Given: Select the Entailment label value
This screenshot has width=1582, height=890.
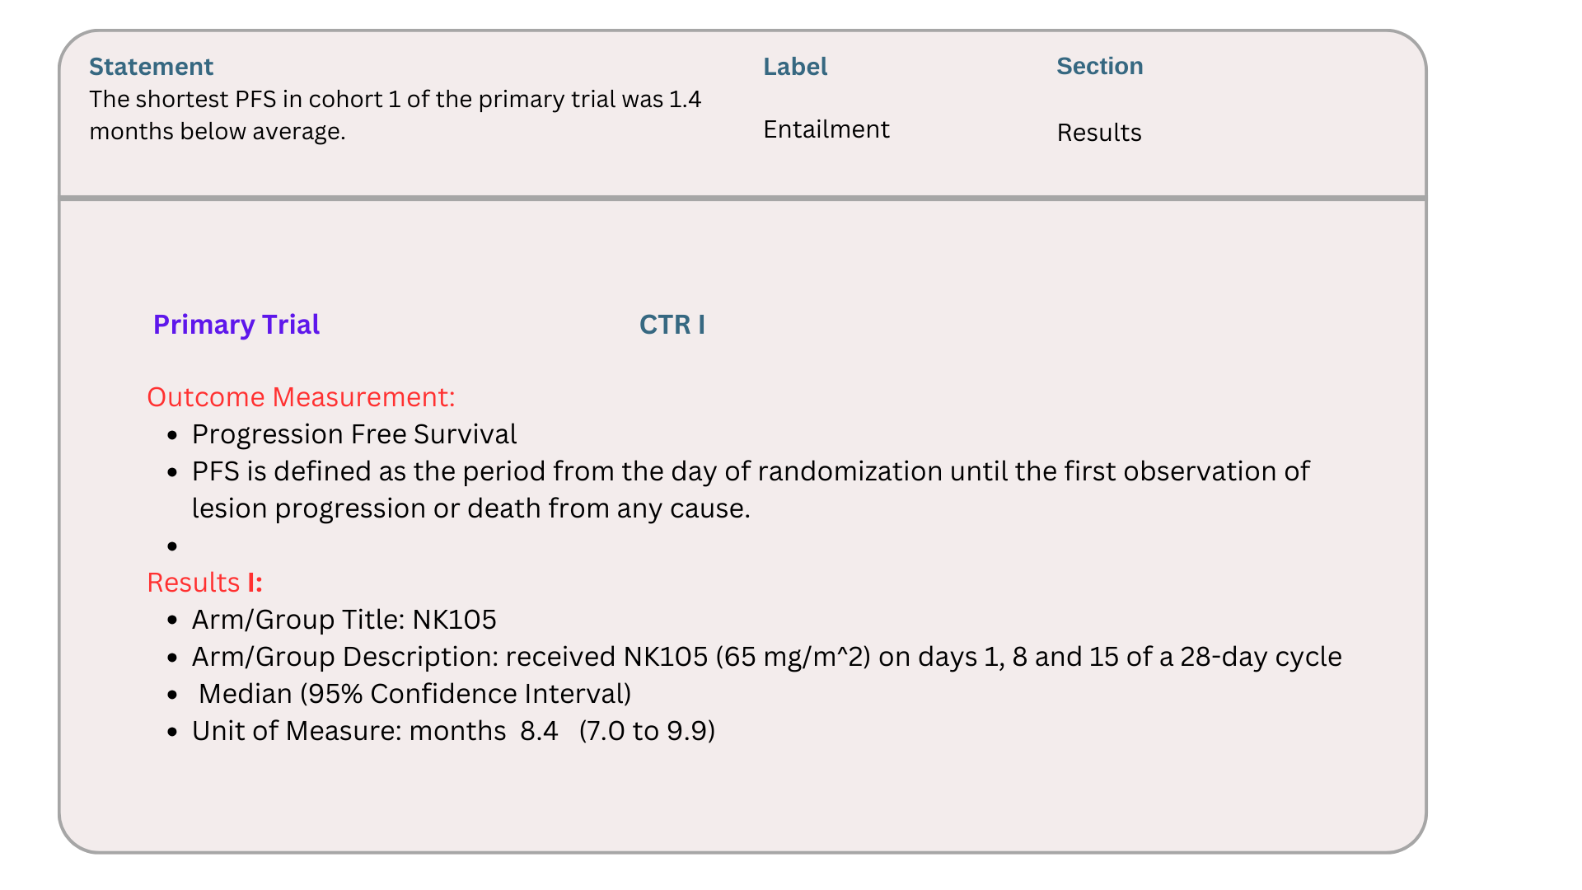Looking at the screenshot, I should pyautogui.click(x=826, y=129).
